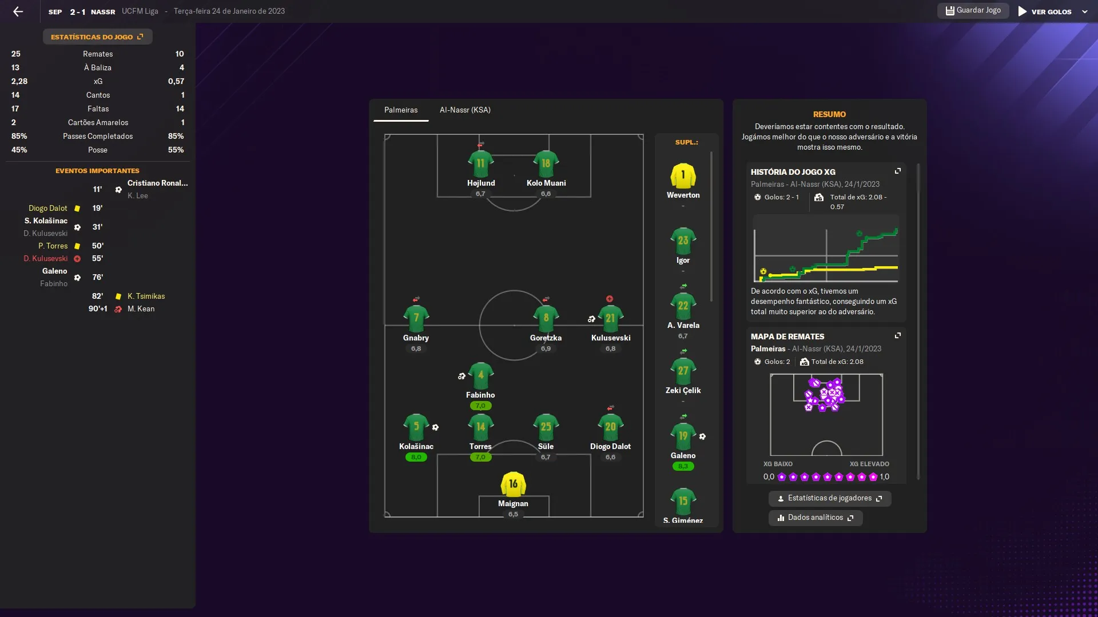Click the shot map pitch graphic
1098x617 pixels.
point(826,415)
